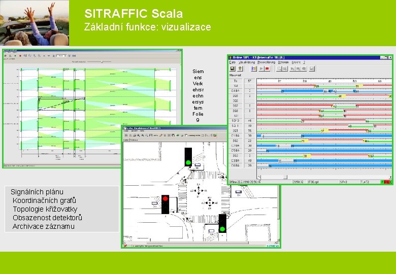Click the SIEMENS logo in the intersection status bar

click(273, 246)
